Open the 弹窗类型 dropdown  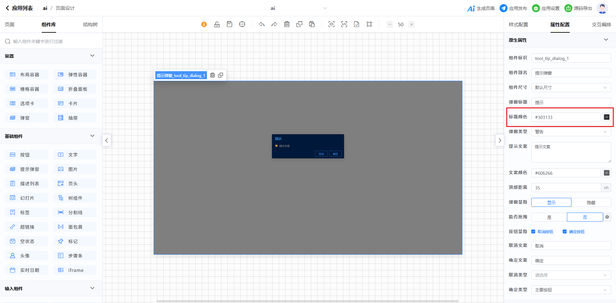pos(571,132)
